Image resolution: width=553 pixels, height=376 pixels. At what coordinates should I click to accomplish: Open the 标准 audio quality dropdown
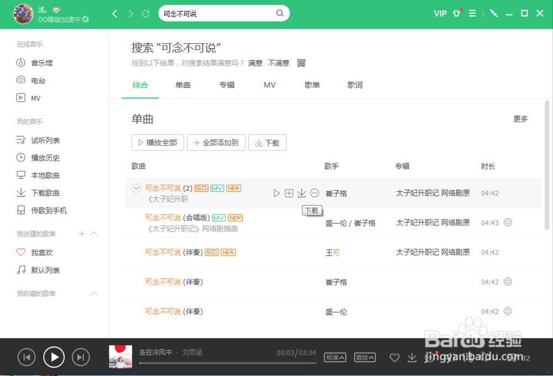[x=335, y=357]
